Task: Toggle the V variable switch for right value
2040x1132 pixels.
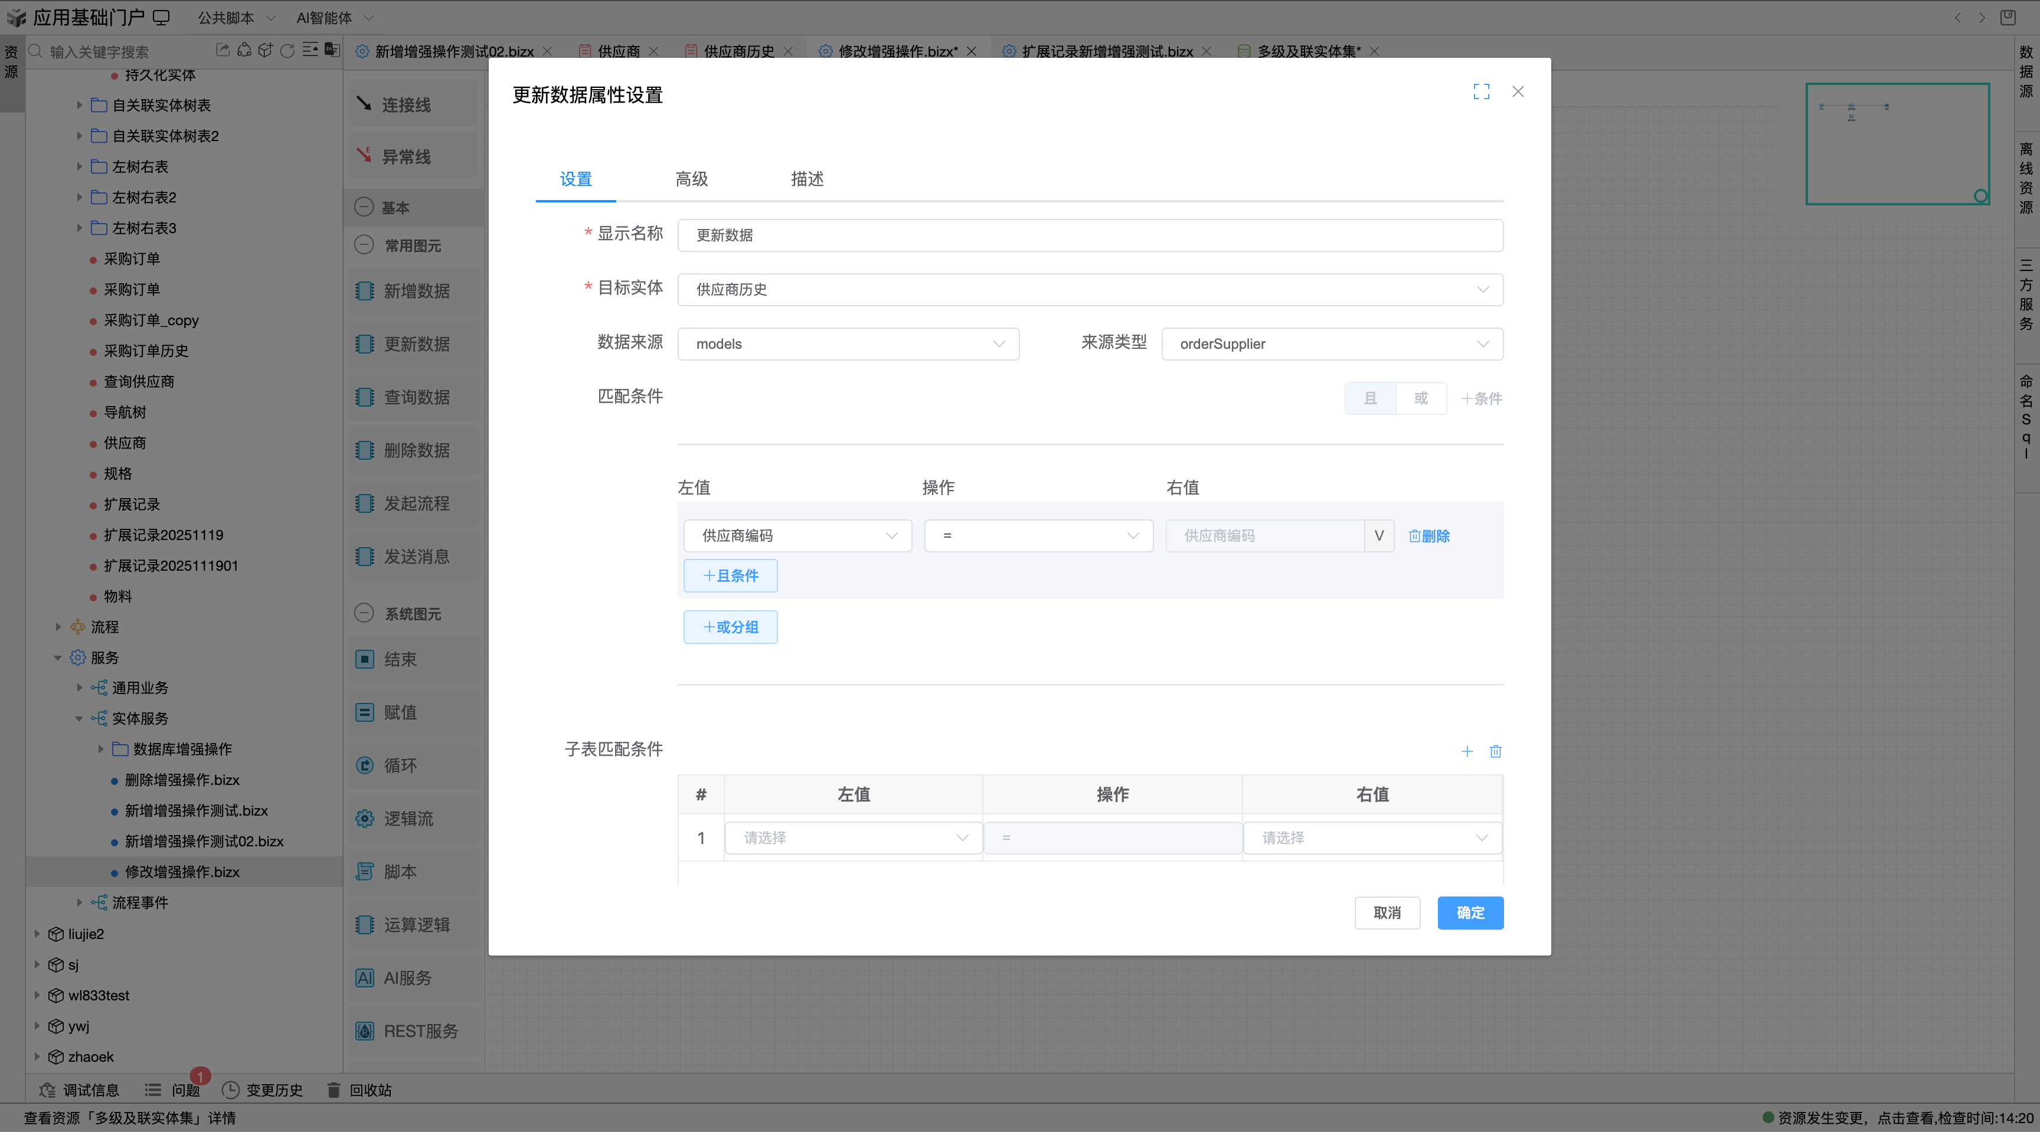Action: [x=1379, y=536]
